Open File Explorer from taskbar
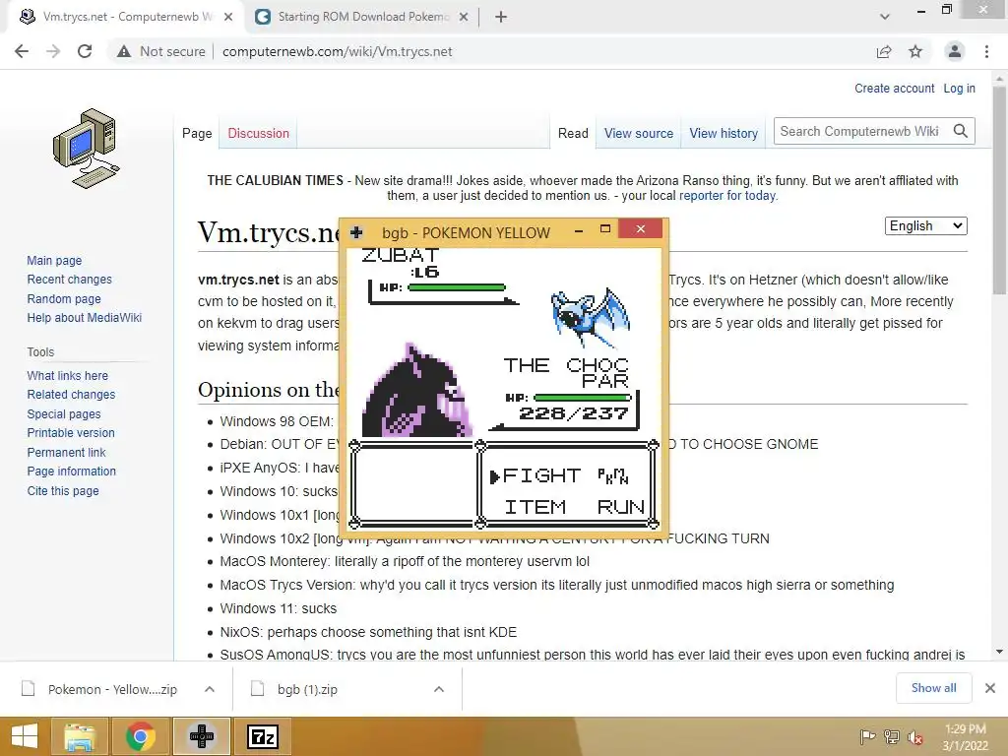Screen dimensions: 1008x756 pos(80,736)
